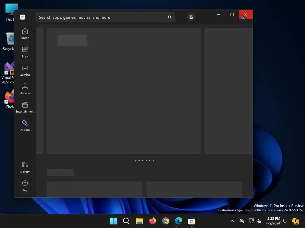Select the first carousel page dot
This screenshot has width=305, height=228.
tap(136, 161)
